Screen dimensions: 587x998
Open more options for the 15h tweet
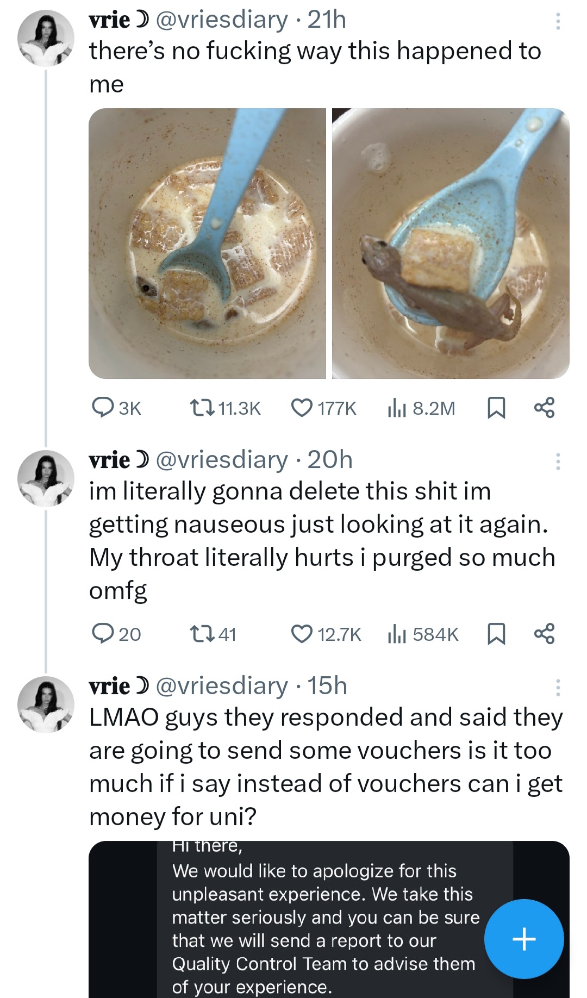tap(558, 688)
